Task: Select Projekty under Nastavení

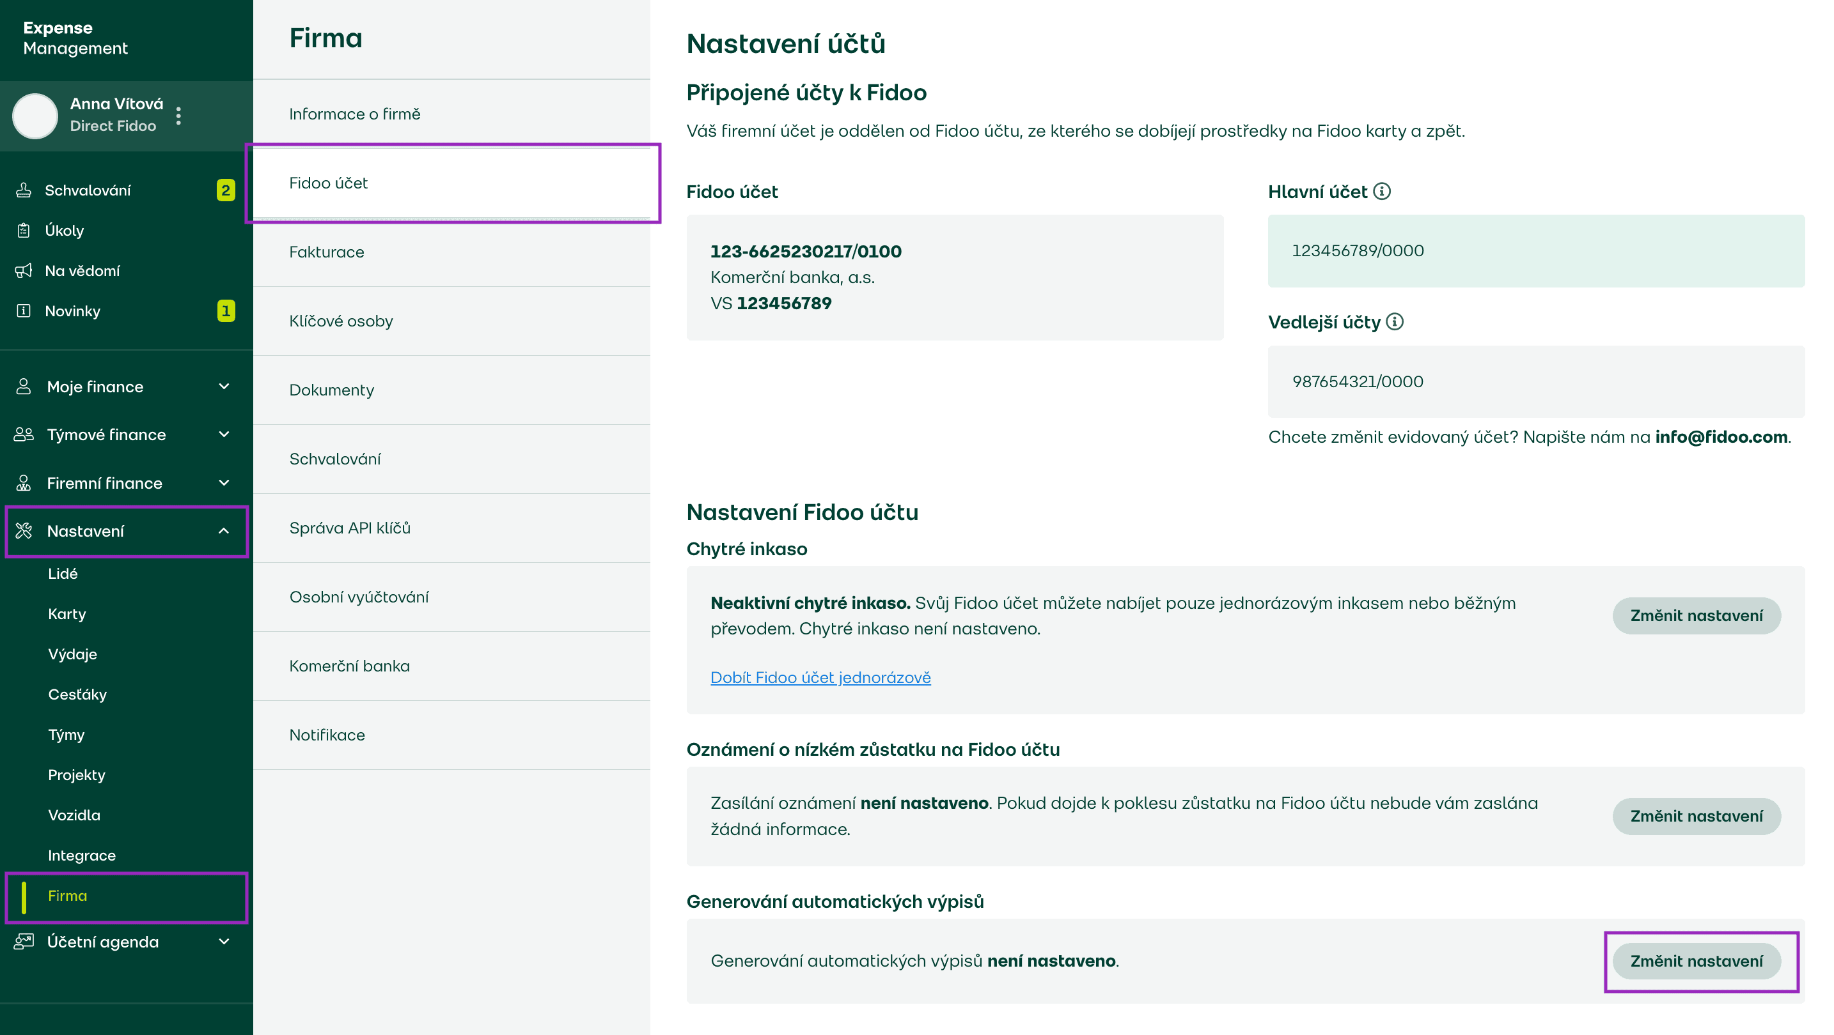Action: click(x=77, y=774)
